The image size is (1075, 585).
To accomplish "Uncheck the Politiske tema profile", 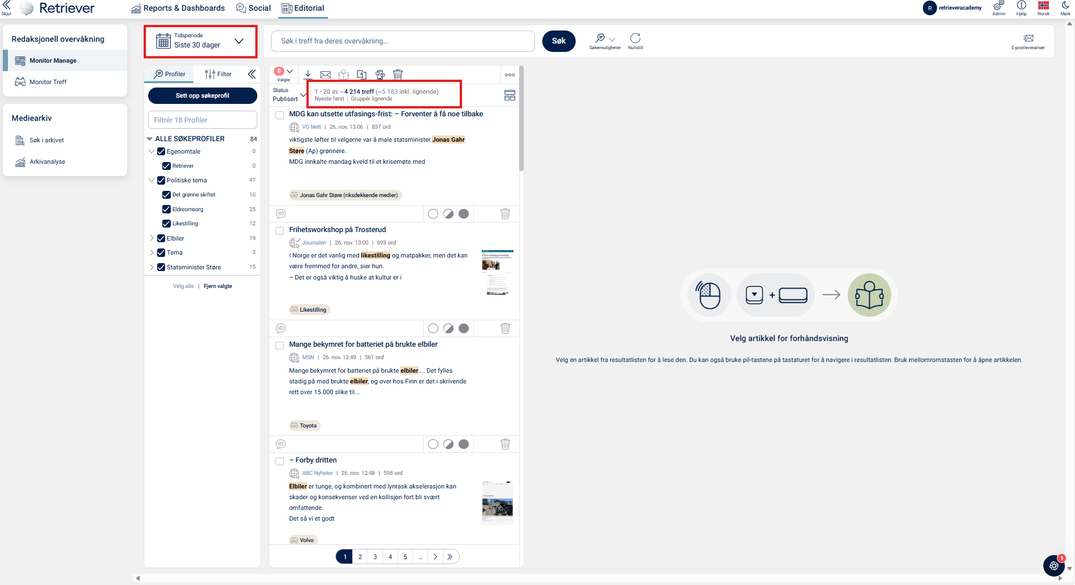I will pos(161,180).
